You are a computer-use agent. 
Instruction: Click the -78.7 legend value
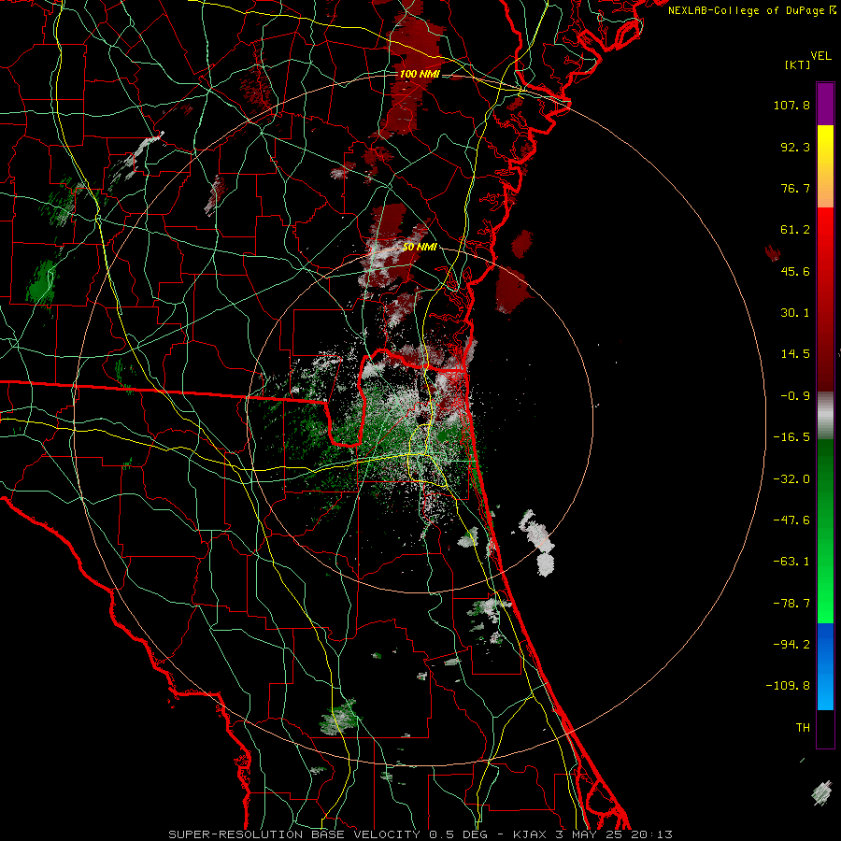click(791, 604)
